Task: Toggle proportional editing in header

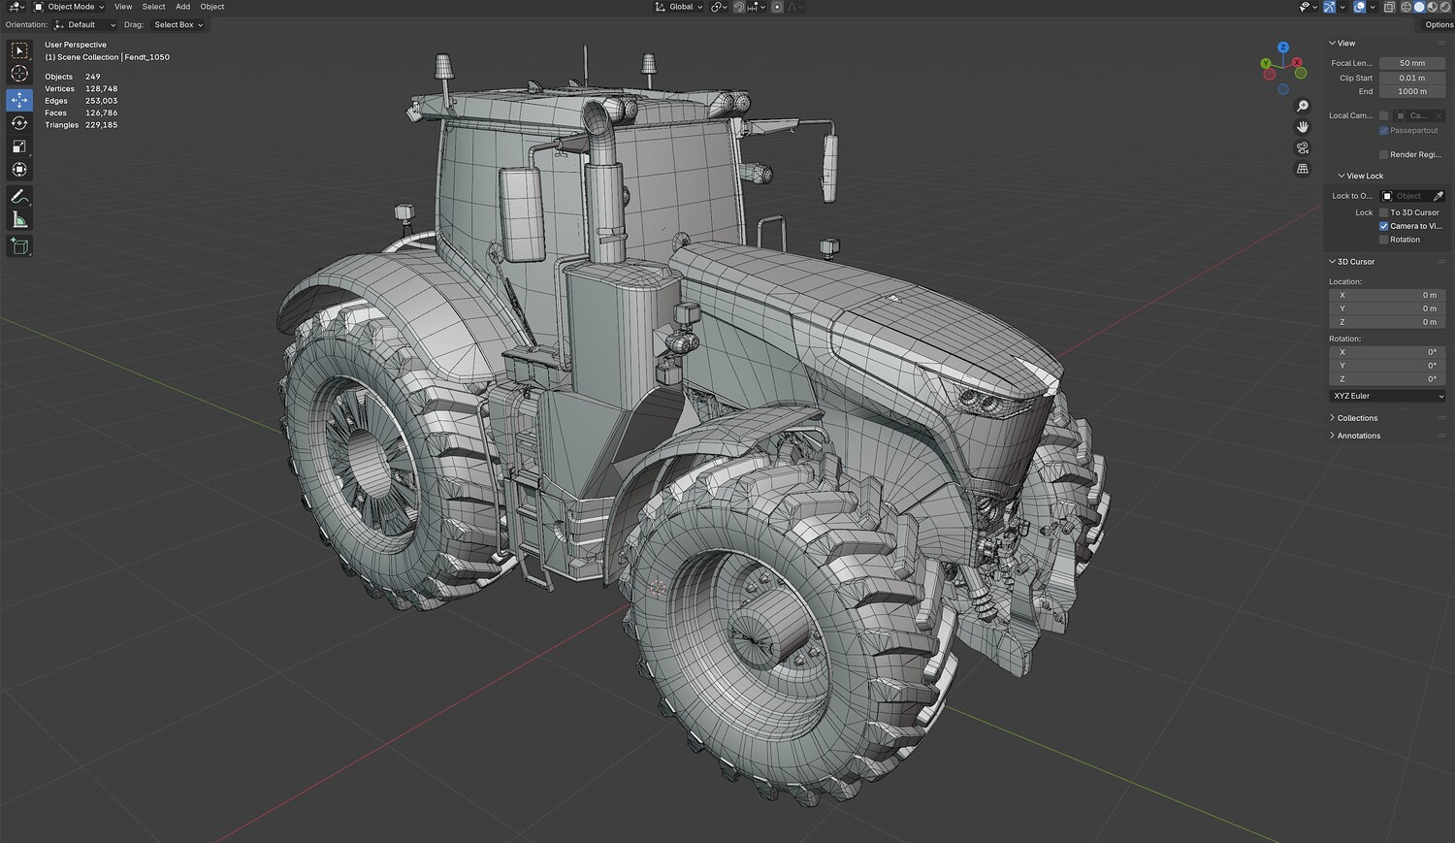Action: (777, 7)
